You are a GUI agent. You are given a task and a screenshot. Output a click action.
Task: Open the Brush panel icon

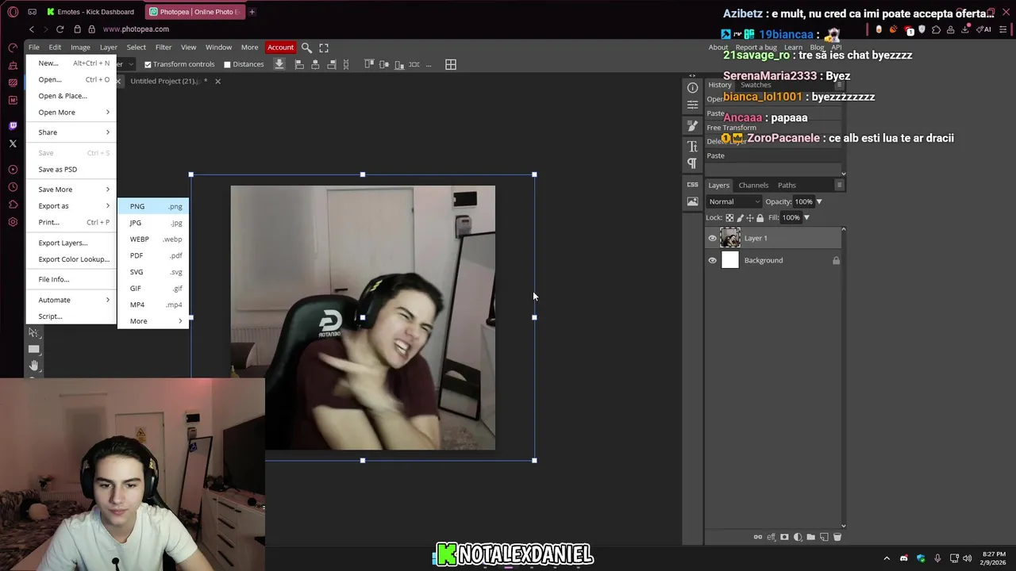coord(692,126)
